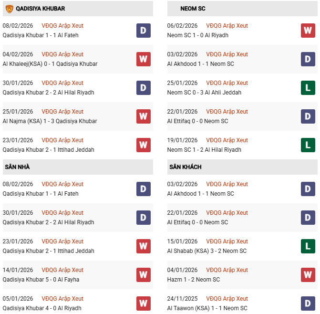This screenshot has height=314, width=320.
Task: Select D badge for Al Taawon match
Action: click(x=308, y=304)
